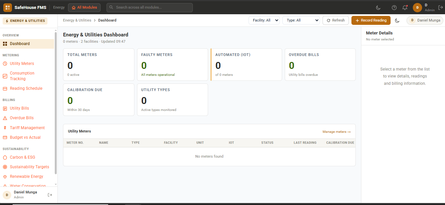Screen dimensions: 445x205
Task: Click the IOT column header
Action: (231, 143)
